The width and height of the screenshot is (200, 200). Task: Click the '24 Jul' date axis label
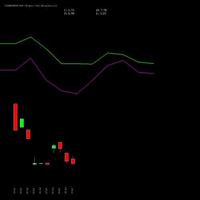pyautogui.click(x=40, y=190)
